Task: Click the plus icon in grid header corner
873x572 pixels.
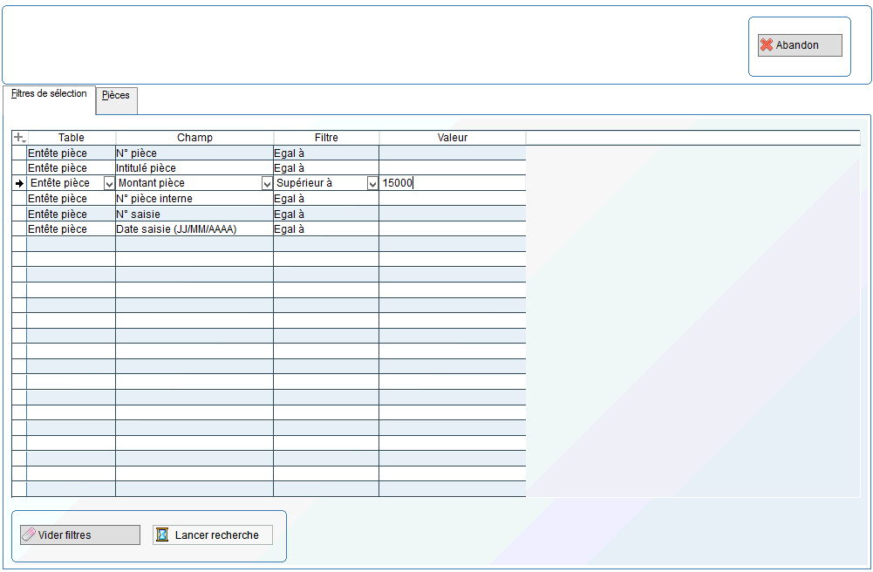Action: 19,138
